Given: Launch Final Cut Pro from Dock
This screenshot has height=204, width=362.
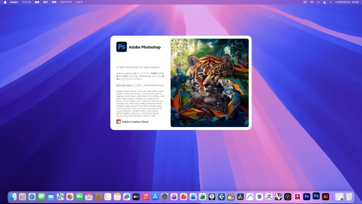Looking at the screenshot, I should pyautogui.click(x=231, y=197).
